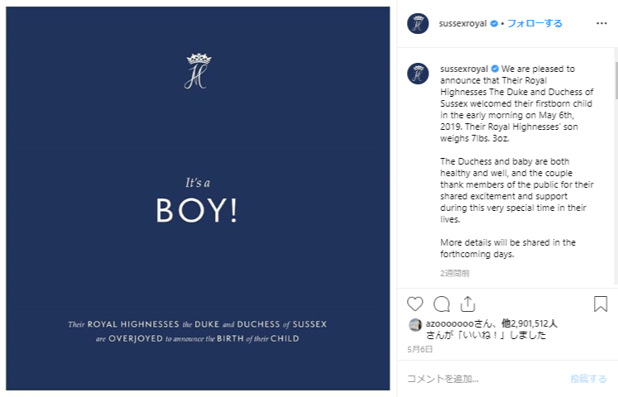
Task: Open comments via the speech bubble icon
Action: click(442, 304)
